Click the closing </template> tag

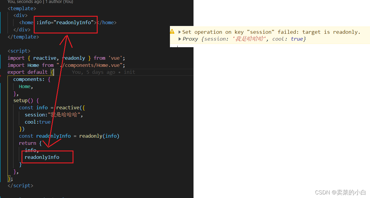pos(23,37)
